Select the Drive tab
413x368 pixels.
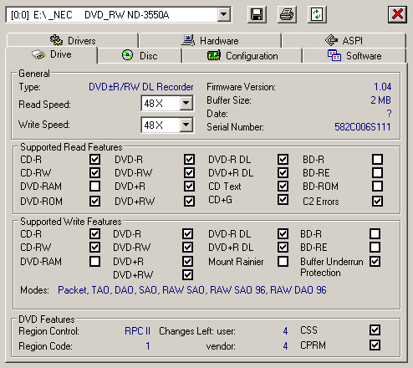click(52, 54)
